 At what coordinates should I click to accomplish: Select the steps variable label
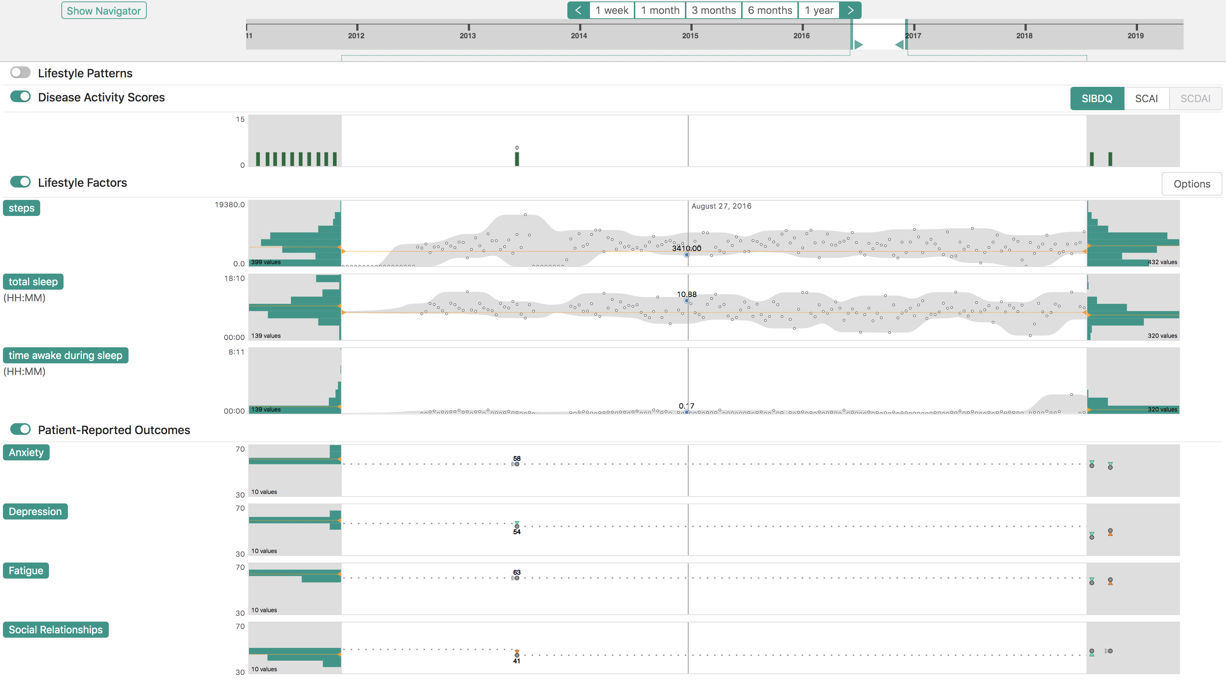click(x=21, y=208)
